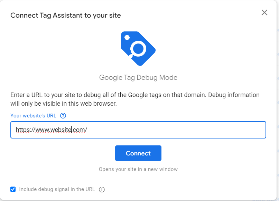The height and width of the screenshot is (201, 279).
Task: Click the magnifying glass inside the tag logo
Action: click(138, 49)
